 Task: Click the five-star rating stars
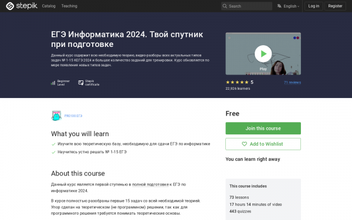point(237,82)
